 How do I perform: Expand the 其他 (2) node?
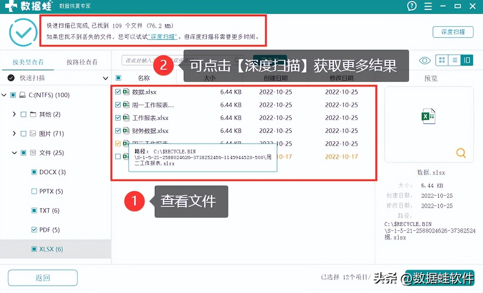(x=14, y=114)
